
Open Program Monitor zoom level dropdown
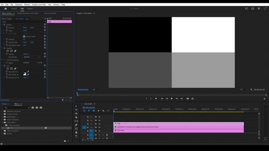pyautogui.click(x=96, y=89)
